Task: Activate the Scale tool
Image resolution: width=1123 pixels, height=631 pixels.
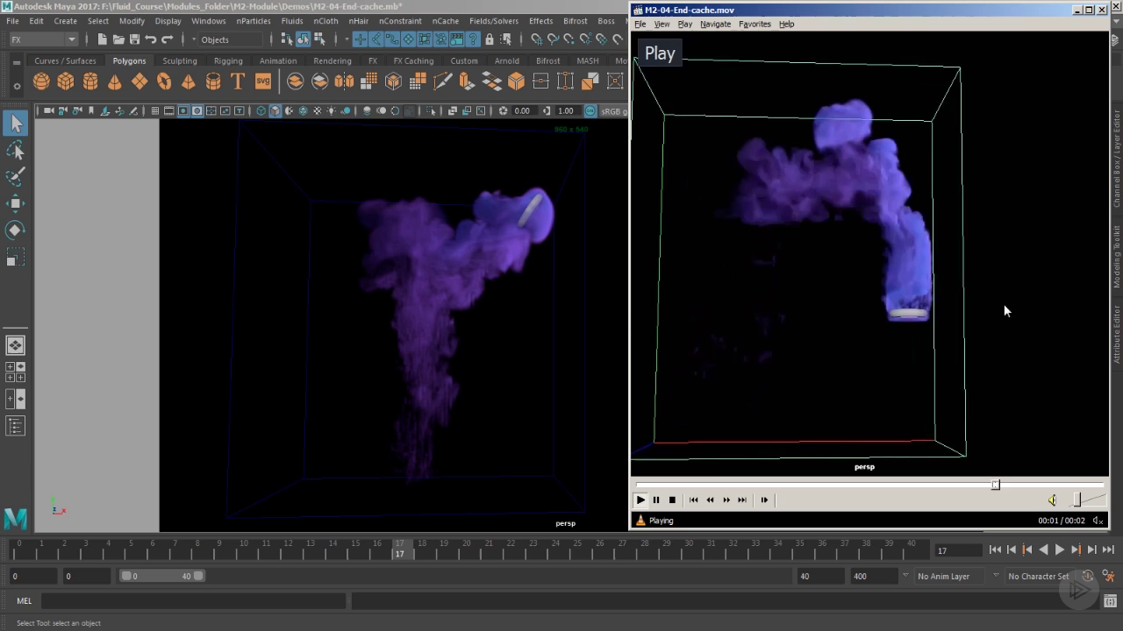Action: [15, 258]
